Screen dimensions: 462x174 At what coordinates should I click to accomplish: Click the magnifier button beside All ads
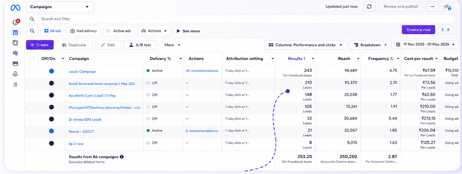click(x=32, y=31)
